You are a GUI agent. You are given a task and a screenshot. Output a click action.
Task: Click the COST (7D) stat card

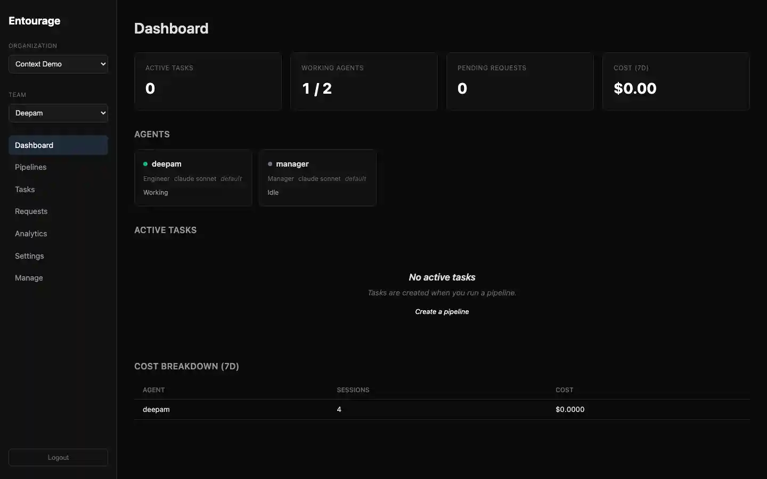(675, 81)
